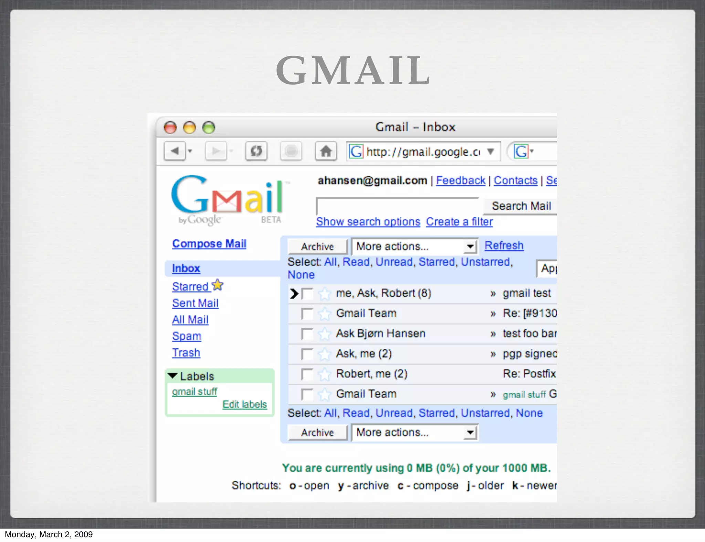705x542 pixels.
Task: Click the browser home icon
Action: (326, 151)
